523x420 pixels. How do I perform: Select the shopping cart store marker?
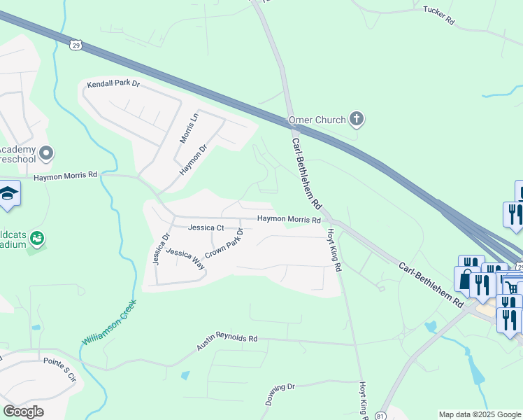click(x=513, y=287)
